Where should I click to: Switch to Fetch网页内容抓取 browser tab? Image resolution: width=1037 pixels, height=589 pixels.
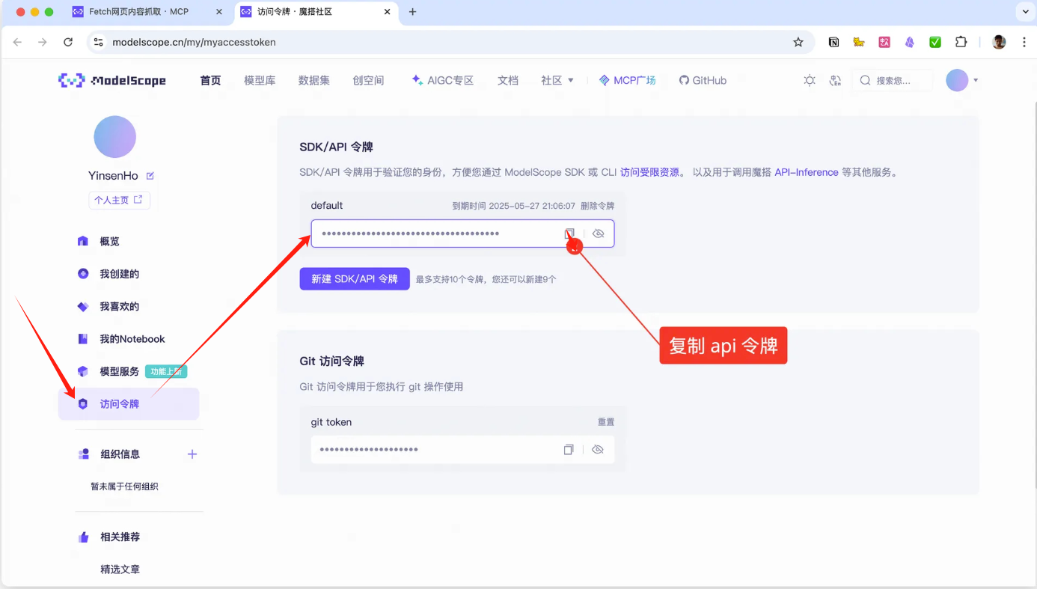tap(138, 12)
